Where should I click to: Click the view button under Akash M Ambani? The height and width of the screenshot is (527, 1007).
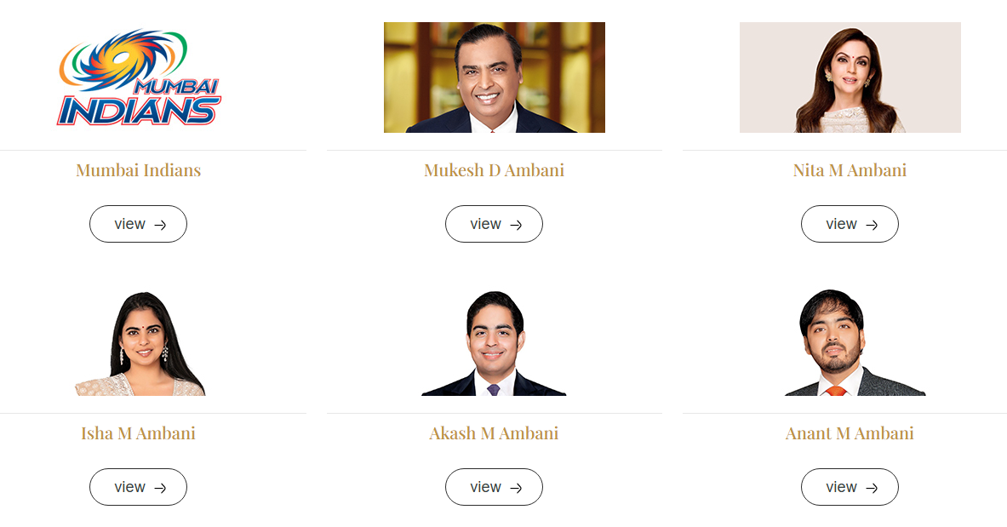[494, 487]
